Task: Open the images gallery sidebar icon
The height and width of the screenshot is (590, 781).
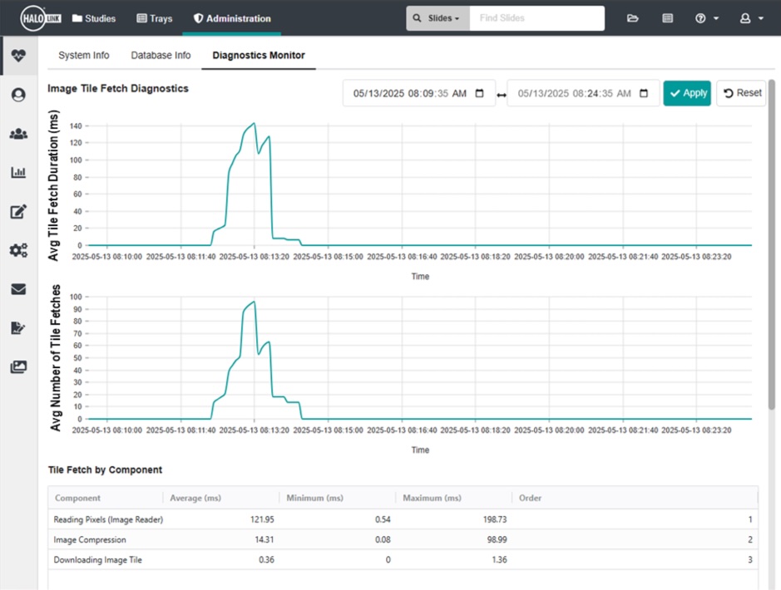Action: tap(18, 367)
